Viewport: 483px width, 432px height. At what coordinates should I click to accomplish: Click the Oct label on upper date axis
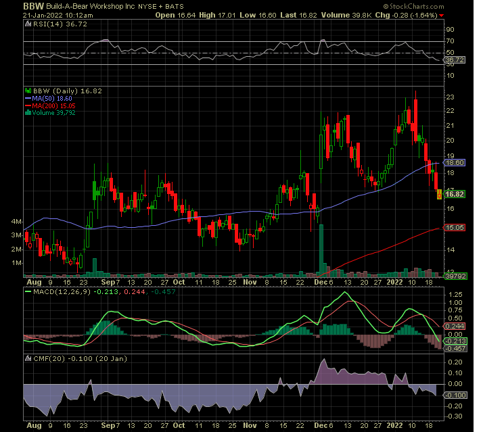tap(179, 282)
